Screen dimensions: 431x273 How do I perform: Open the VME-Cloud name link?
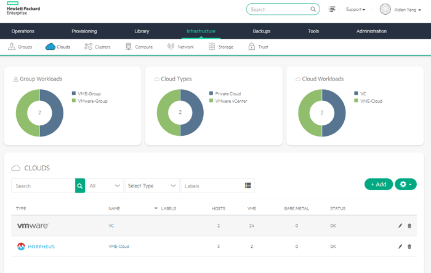119,247
